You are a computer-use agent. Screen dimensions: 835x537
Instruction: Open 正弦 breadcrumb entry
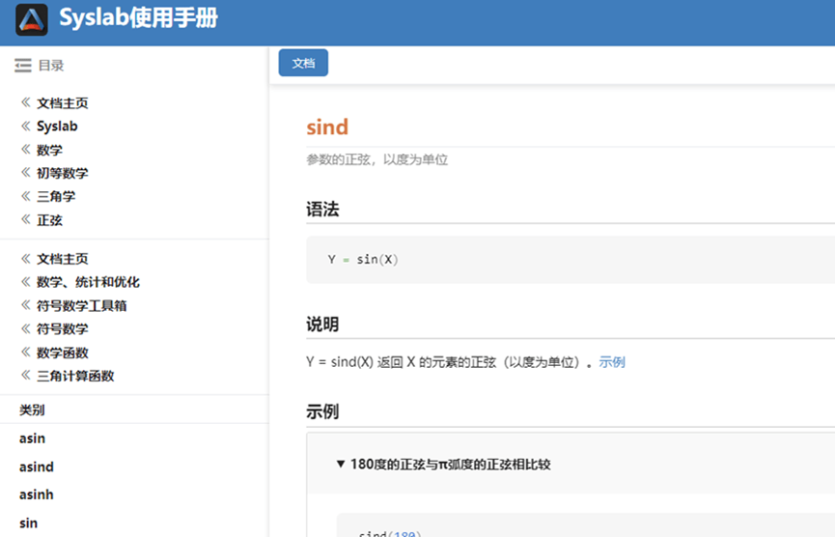(x=49, y=220)
